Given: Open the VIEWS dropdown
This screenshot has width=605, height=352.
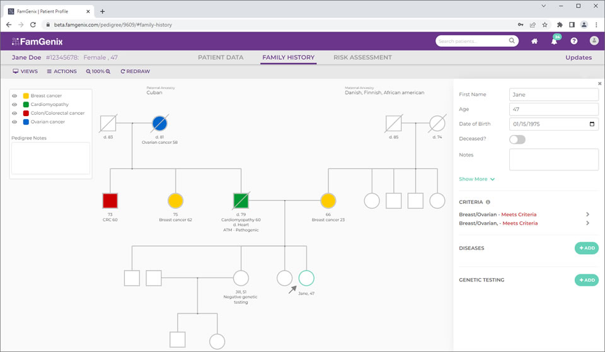Looking at the screenshot, I should tap(25, 71).
